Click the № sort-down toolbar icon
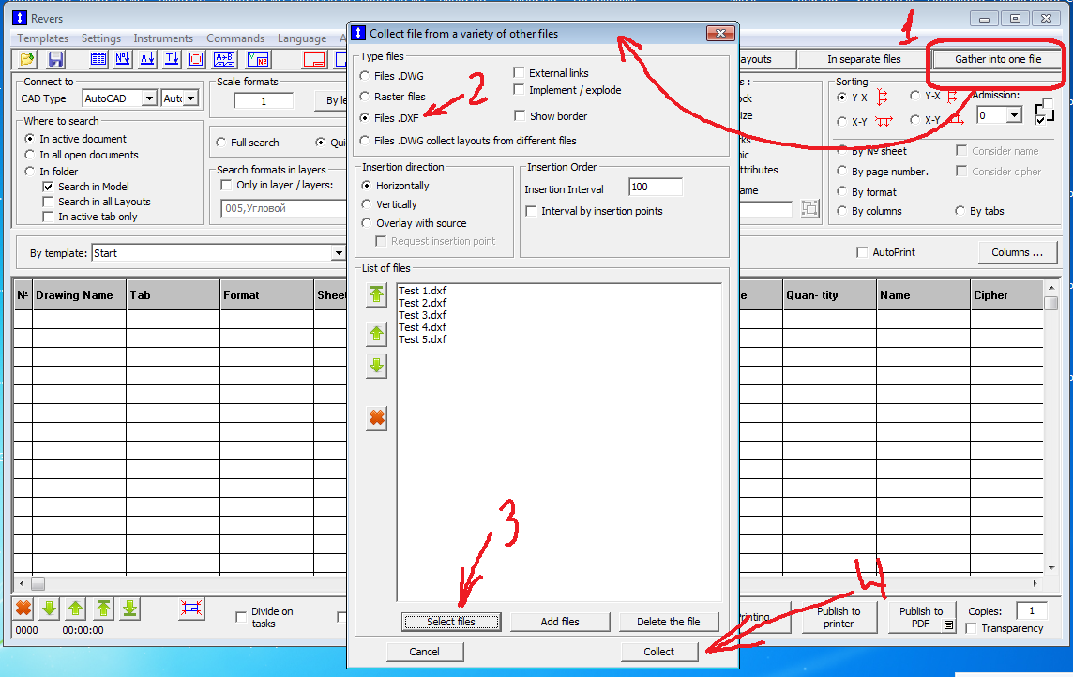 click(123, 59)
